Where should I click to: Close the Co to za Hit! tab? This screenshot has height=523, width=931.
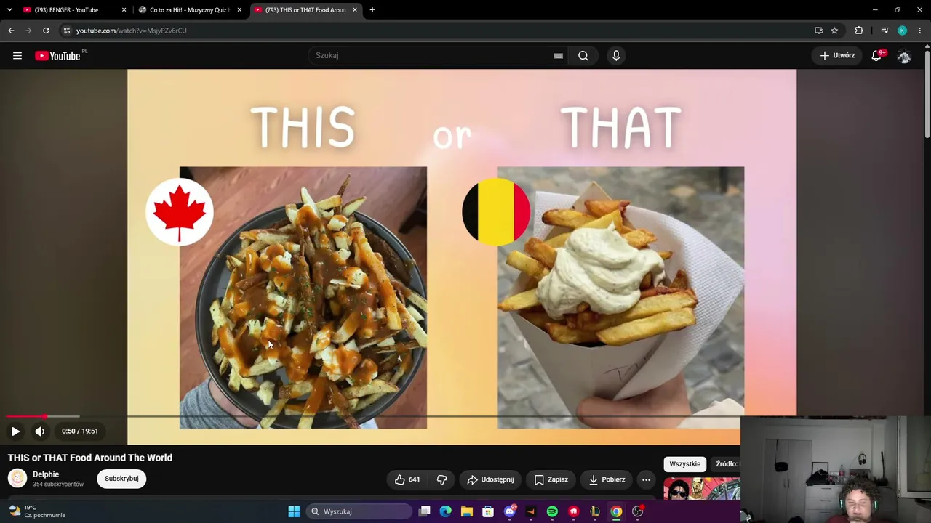(239, 10)
